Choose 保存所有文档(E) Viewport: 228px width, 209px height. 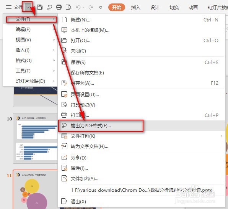(x=141, y=73)
